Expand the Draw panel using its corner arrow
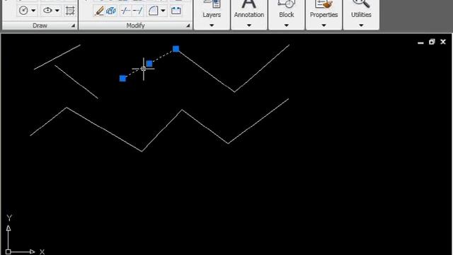This screenshot has height=255, width=453. coord(73,25)
